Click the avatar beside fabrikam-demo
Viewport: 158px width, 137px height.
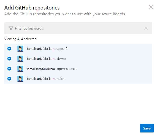20,59
